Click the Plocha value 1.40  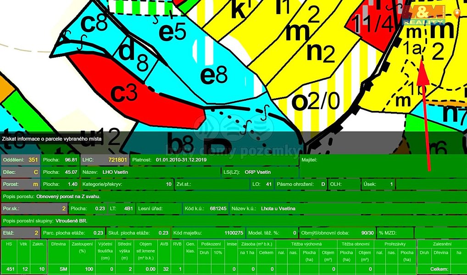tap(72, 184)
